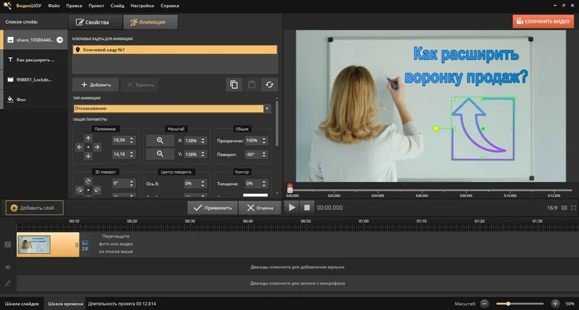The image size is (579, 310).
Task: Zoom in scale with plus magnifier
Action: pyautogui.click(x=160, y=141)
